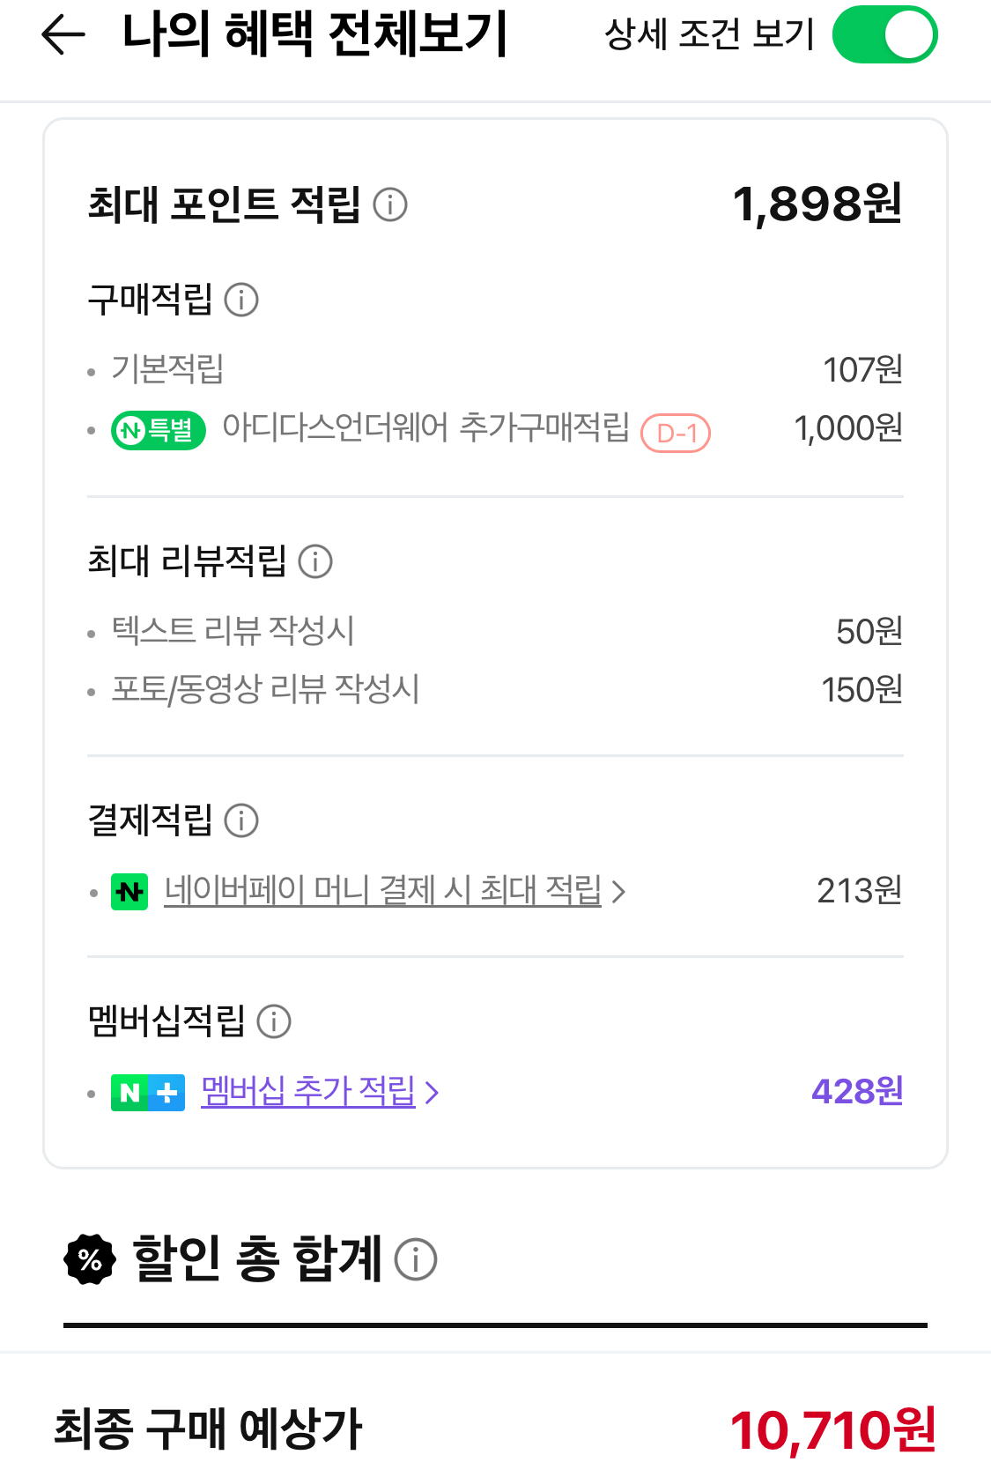Viewport: 991px width, 1477px height.
Task: Tap the red D-1 badge
Action: [x=676, y=433]
